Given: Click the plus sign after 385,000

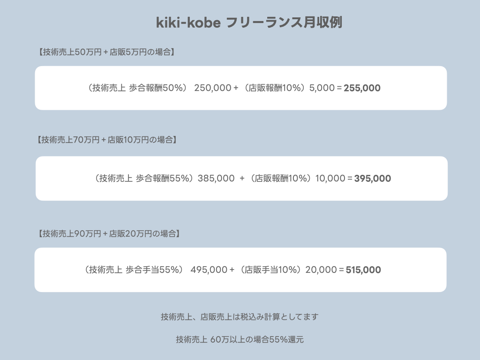Looking at the screenshot, I should coord(242,179).
